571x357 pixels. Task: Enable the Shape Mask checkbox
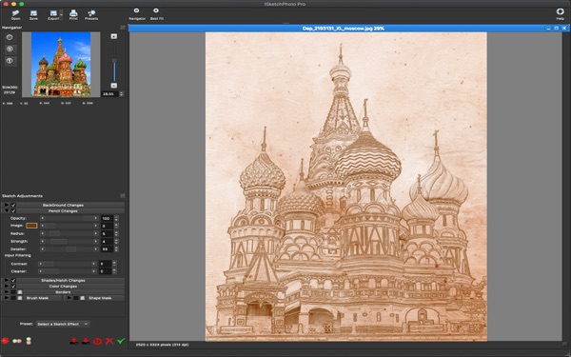(x=76, y=298)
